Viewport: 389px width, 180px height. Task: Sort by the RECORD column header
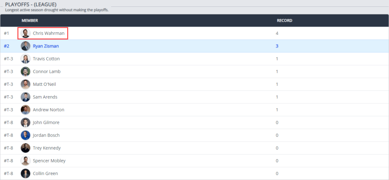tap(284, 21)
